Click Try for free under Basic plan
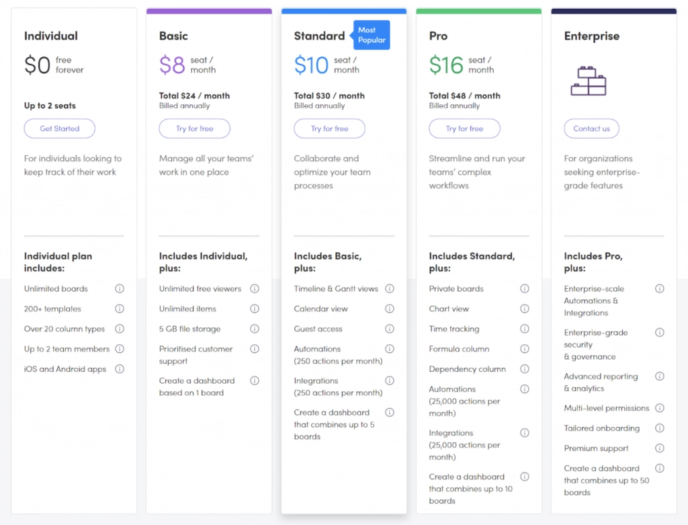Image resolution: width=688 pixels, height=525 pixels. tap(195, 128)
